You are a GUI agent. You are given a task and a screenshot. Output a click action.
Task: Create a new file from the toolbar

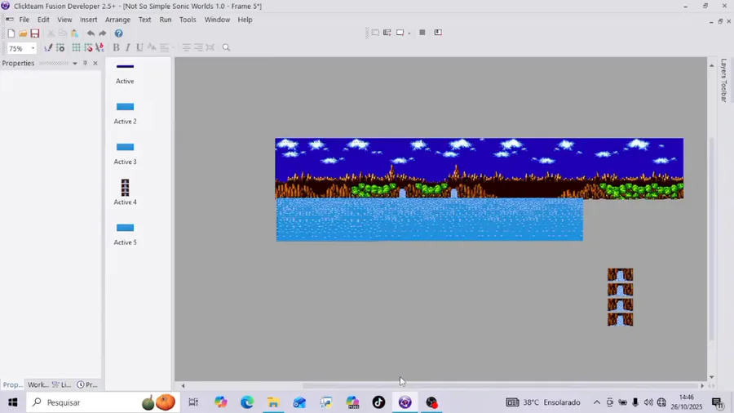point(11,33)
